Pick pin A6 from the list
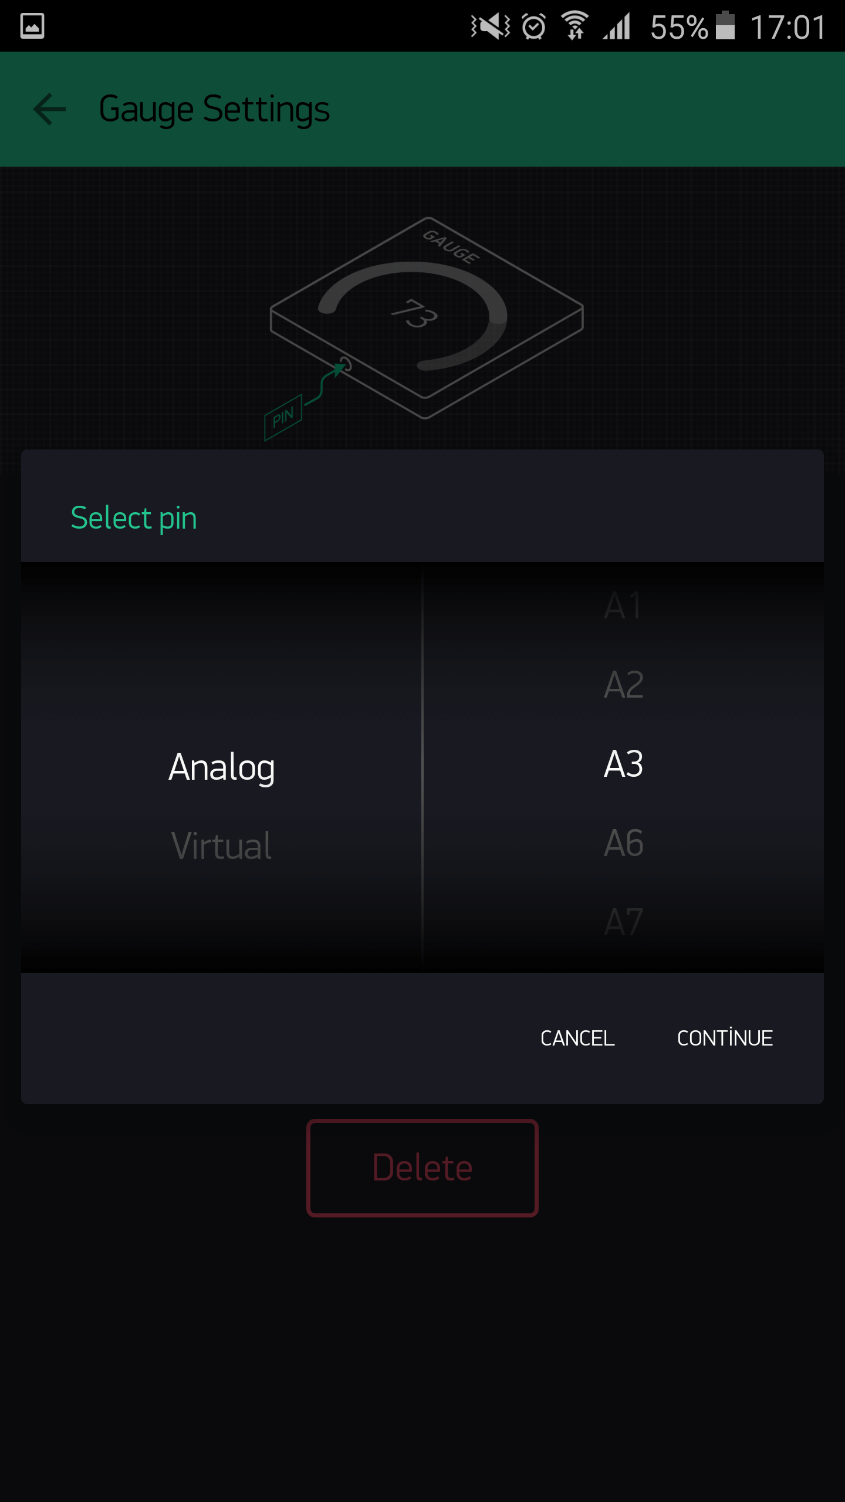 tap(623, 843)
